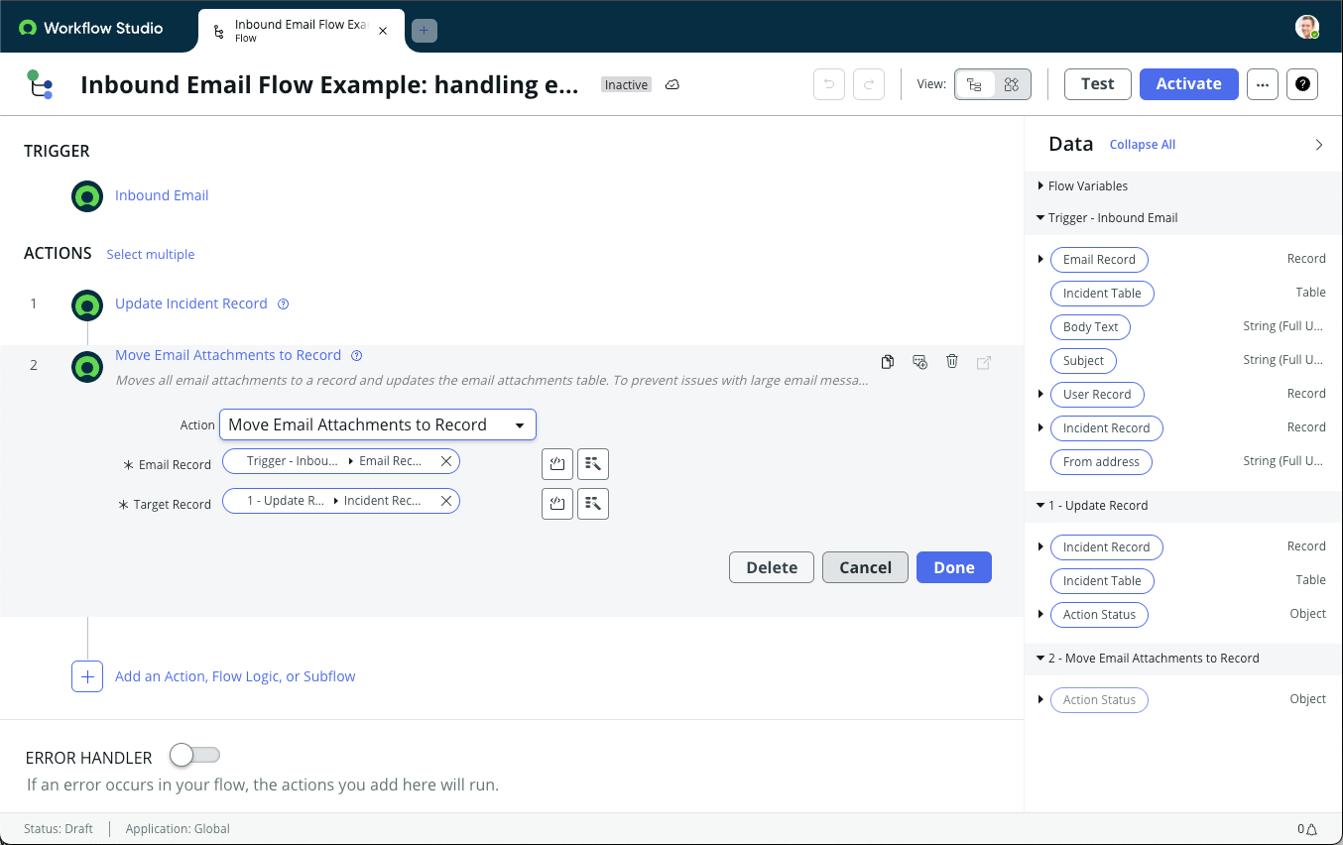Open data pill picker for Email Record
The width and height of the screenshot is (1343, 845).
click(593, 463)
